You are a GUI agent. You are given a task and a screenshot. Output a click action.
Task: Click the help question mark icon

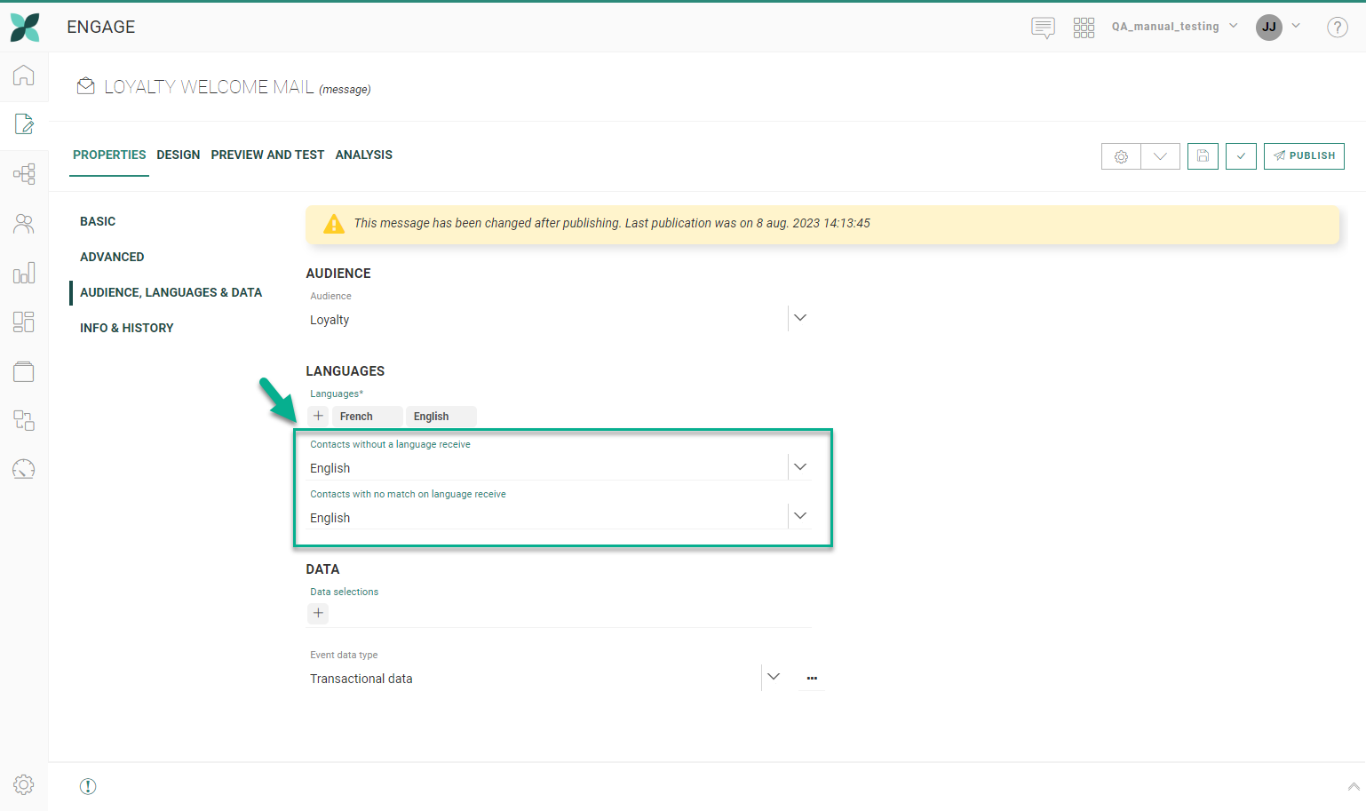tap(1337, 28)
